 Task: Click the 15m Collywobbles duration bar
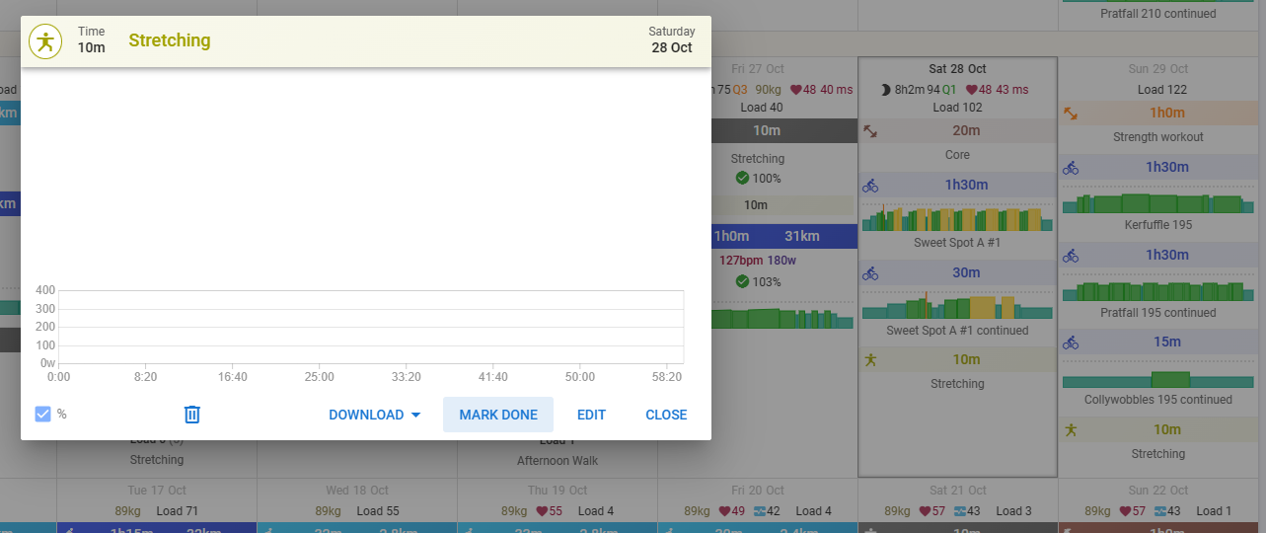(x=1157, y=342)
